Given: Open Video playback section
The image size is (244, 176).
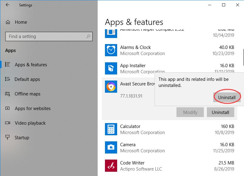Looking at the screenshot, I should tap(30, 123).
